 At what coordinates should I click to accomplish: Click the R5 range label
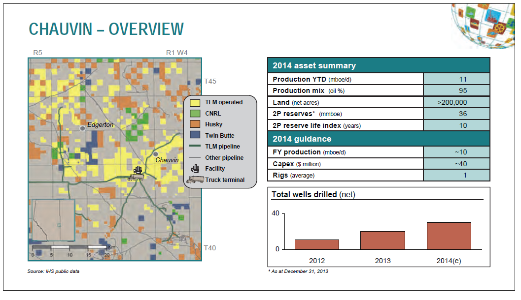click(x=37, y=53)
